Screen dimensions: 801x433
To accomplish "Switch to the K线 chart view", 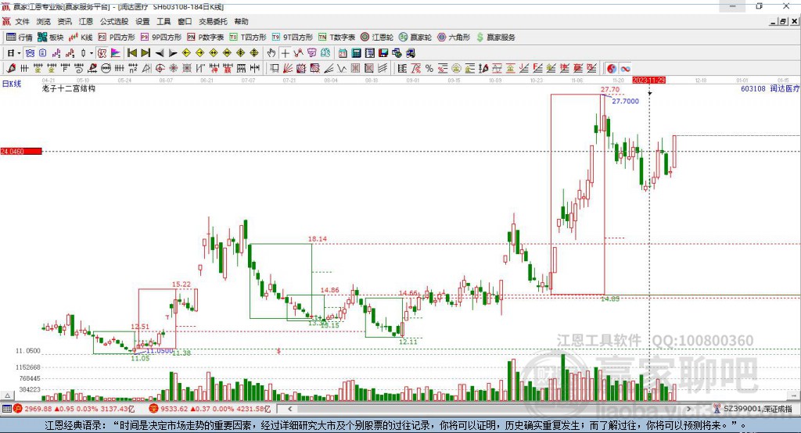I will (81, 38).
